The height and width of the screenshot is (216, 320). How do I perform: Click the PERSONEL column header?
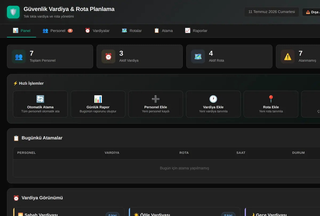pyautogui.click(x=26, y=153)
